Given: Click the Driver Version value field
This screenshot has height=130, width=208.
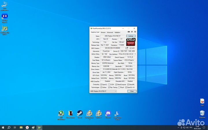Looking at the screenshot, I should (x=118, y=69).
